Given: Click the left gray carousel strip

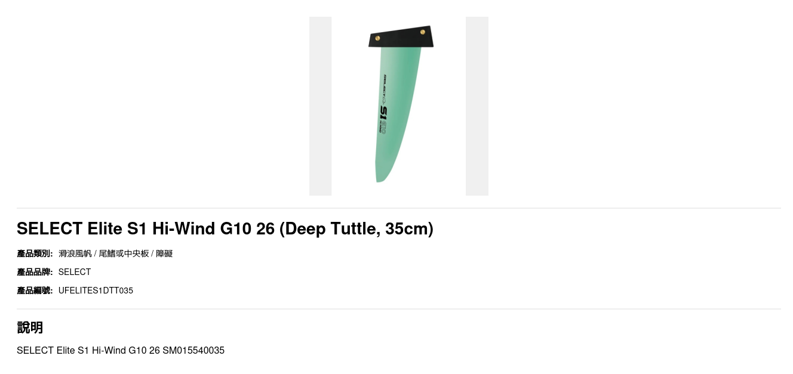Looking at the screenshot, I should click(320, 106).
